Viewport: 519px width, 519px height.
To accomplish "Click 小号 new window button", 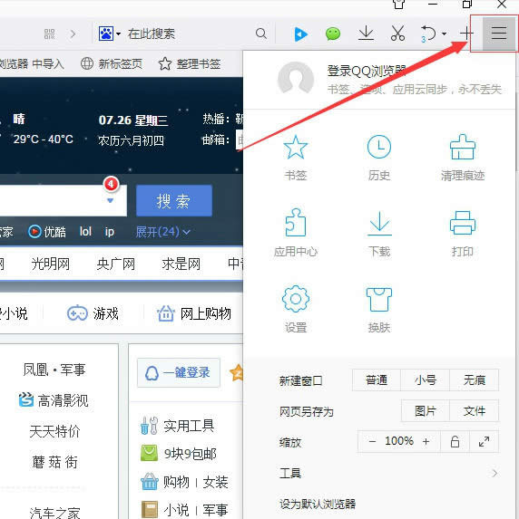I will (x=426, y=380).
